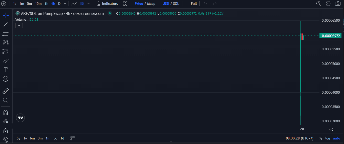Click the current price label 0.00005972
Viewport: 344px width, 144px height.
click(330, 36)
